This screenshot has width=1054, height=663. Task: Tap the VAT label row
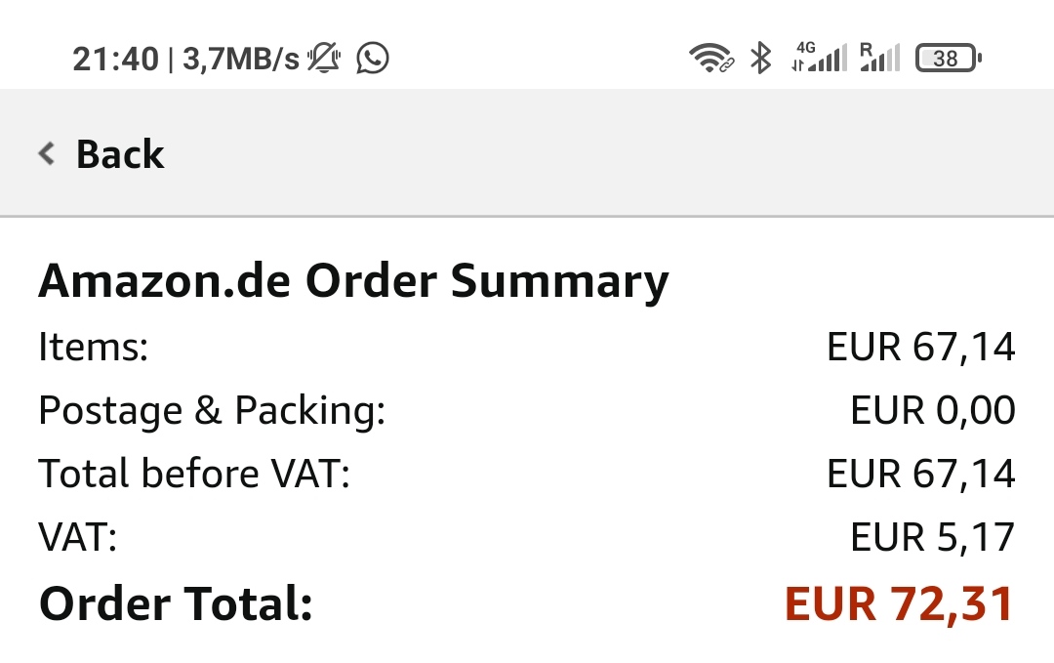pos(78,537)
